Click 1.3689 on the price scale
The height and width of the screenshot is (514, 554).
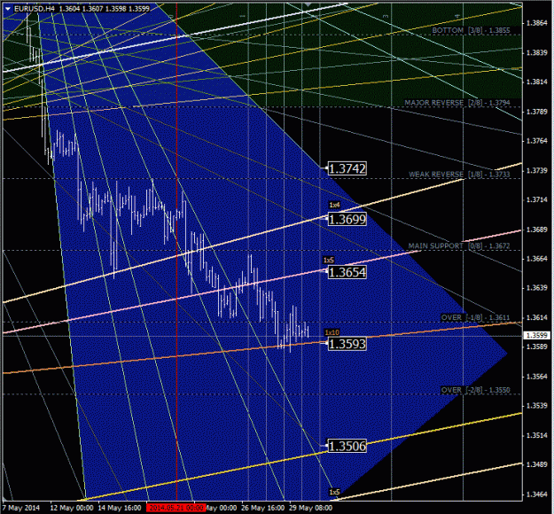click(536, 230)
